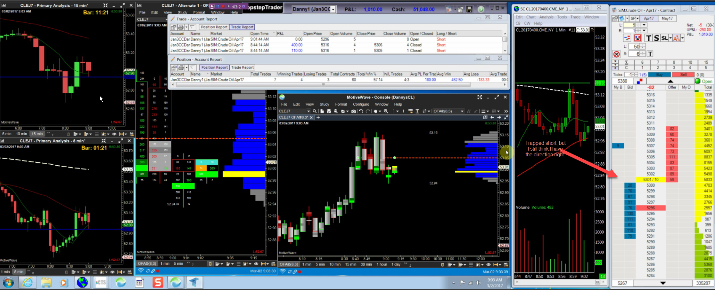Open the CTS application from taskbar

(x=101, y=283)
